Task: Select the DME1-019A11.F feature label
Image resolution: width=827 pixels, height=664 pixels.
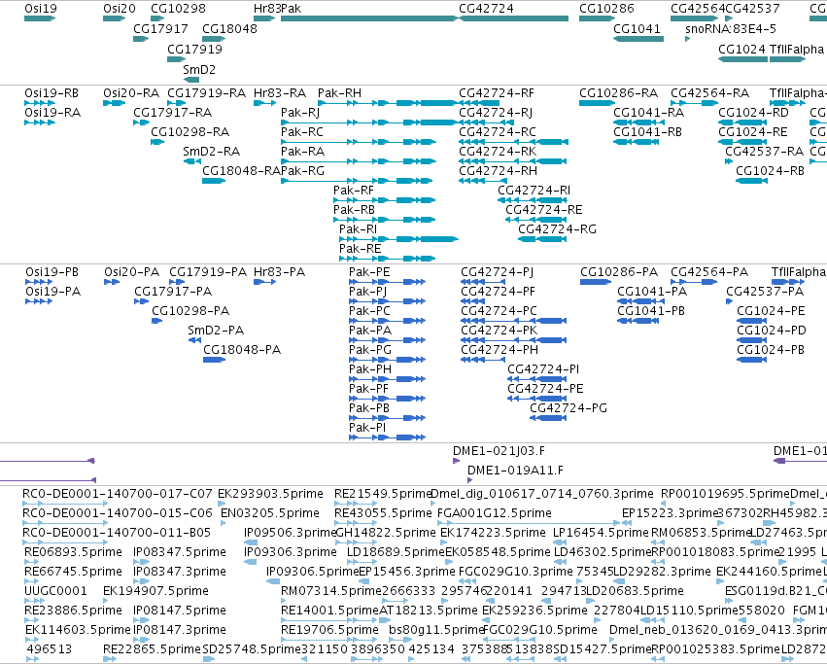Action: point(515,471)
